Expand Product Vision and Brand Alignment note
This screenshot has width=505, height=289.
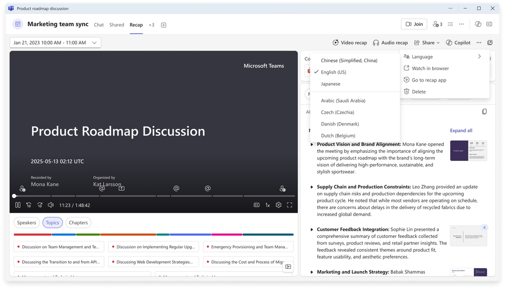312,145
